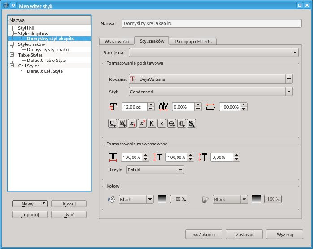Open the Styl dropdown showing Condensed
The height and width of the screenshot is (249, 313).
pos(210,92)
